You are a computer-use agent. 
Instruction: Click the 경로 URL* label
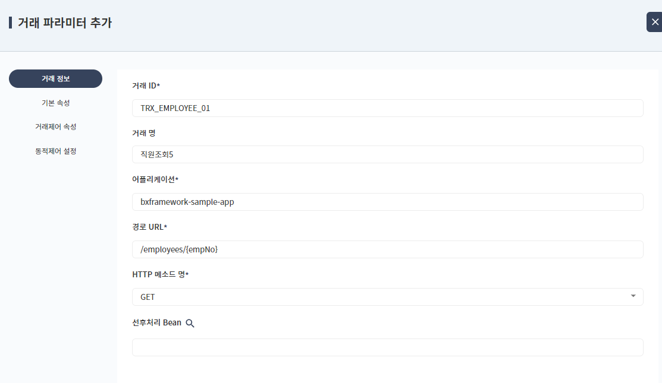(149, 227)
